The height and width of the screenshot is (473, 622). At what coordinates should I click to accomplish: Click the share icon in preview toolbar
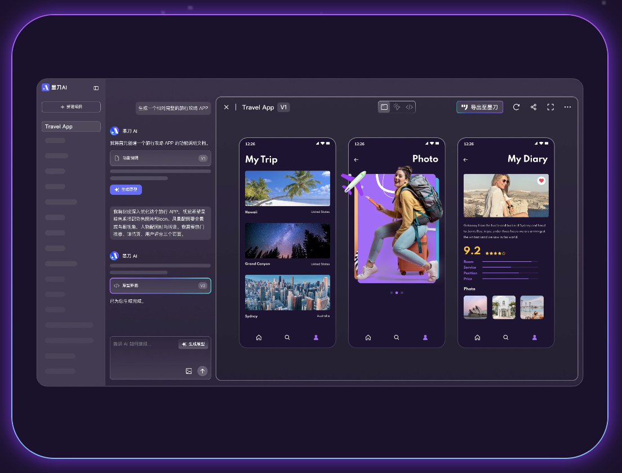coord(534,107)
